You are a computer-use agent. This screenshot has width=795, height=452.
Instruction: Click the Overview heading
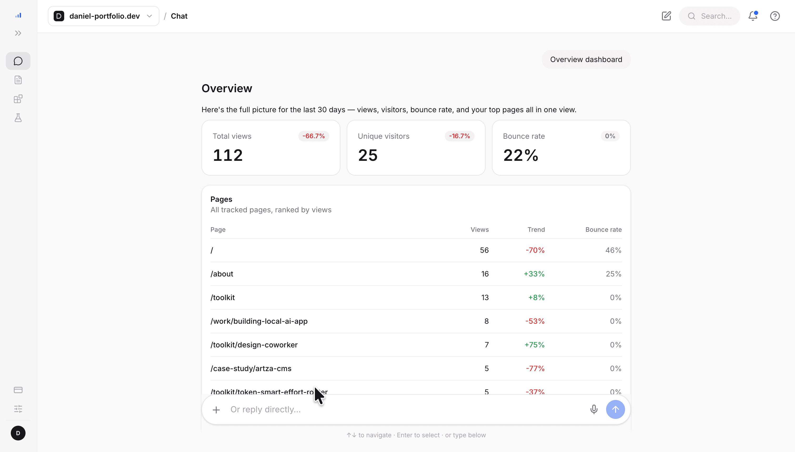(x=227, y=89)
